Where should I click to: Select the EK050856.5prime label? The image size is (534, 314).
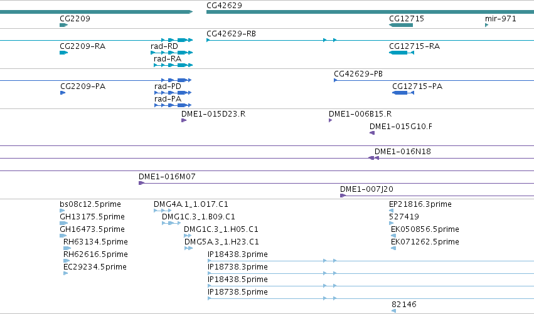[425, 229]
